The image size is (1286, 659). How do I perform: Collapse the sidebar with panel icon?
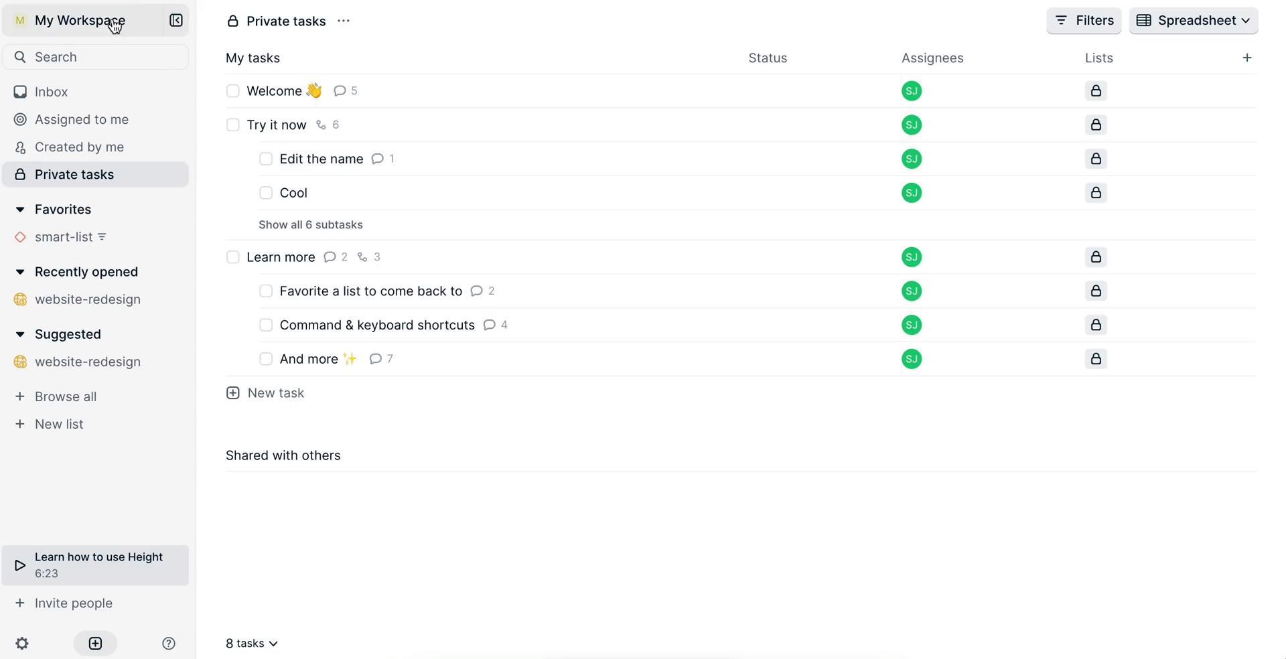(176, 21)
